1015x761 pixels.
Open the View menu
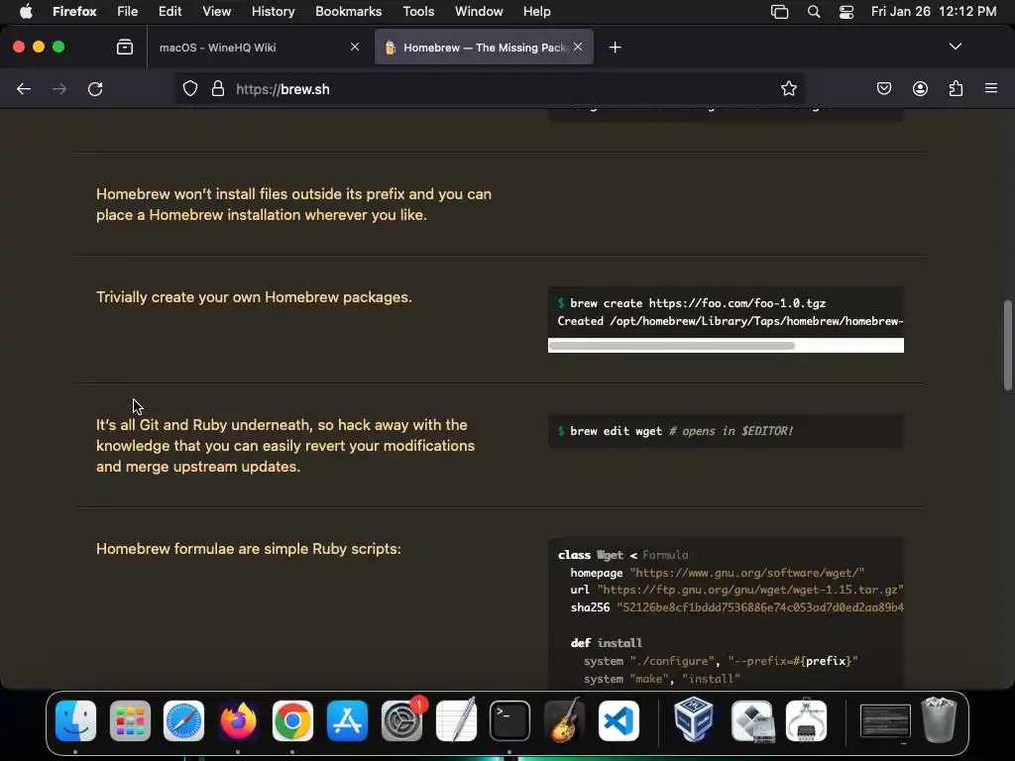point(216,12)
